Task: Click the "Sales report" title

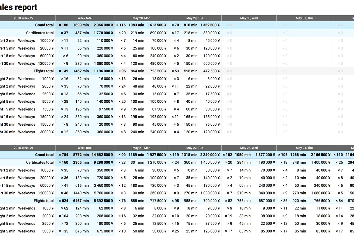Action: [x=18, y=7]
